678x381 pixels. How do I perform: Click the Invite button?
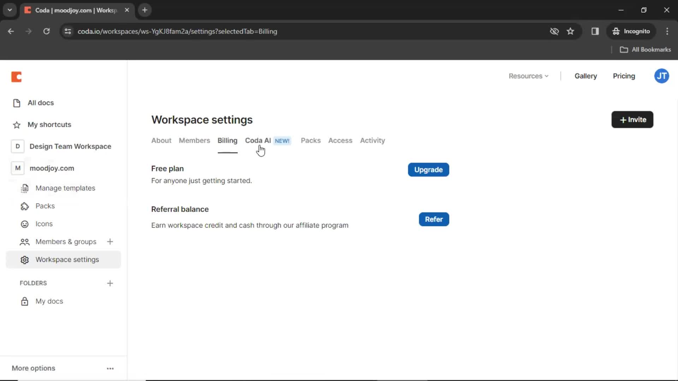632,120
